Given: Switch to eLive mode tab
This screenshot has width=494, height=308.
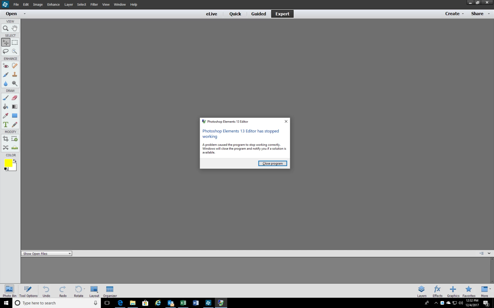Looking at the screenshot, I should (x=212, y=14).
